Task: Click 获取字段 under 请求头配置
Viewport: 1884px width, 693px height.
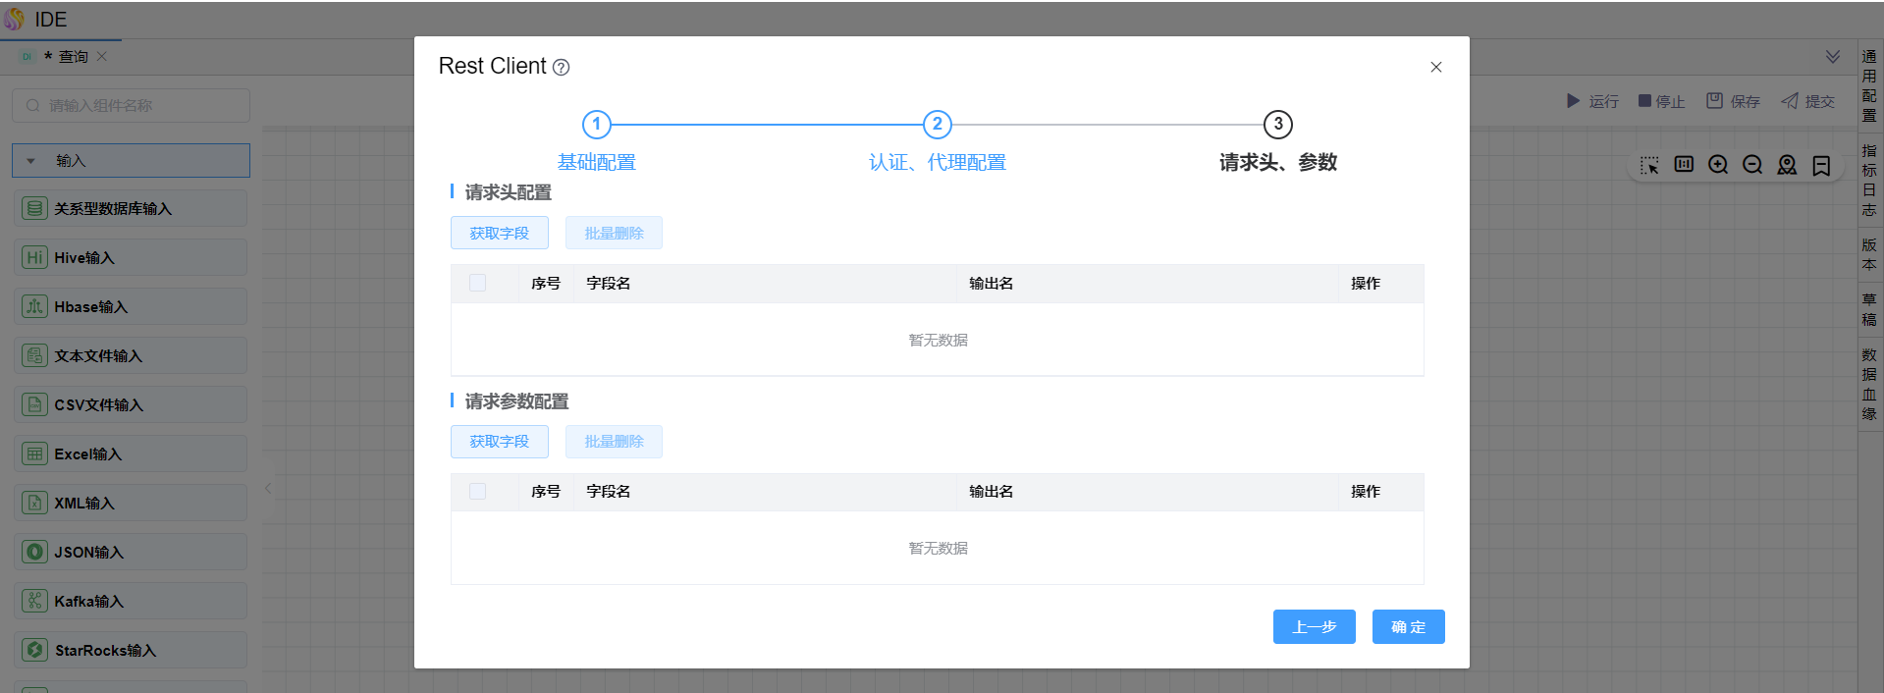Action: coord(499,234)
